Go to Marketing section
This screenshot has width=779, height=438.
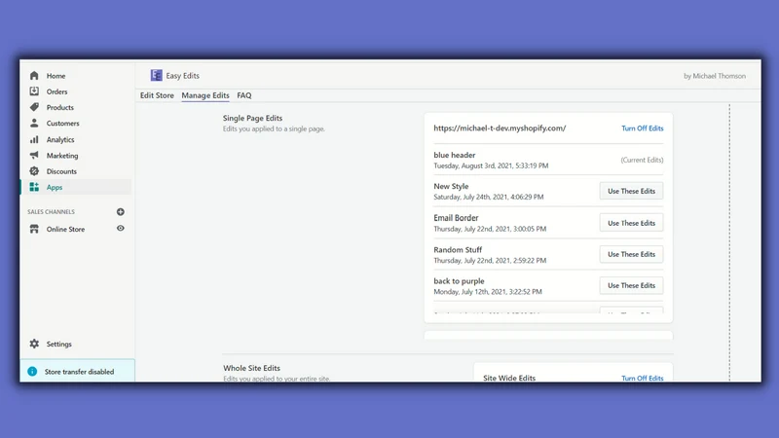tap(62, 156)
